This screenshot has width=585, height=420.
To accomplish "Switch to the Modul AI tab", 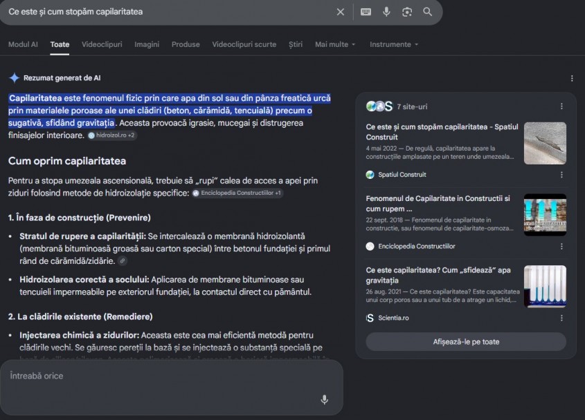I will pos(23,44).
